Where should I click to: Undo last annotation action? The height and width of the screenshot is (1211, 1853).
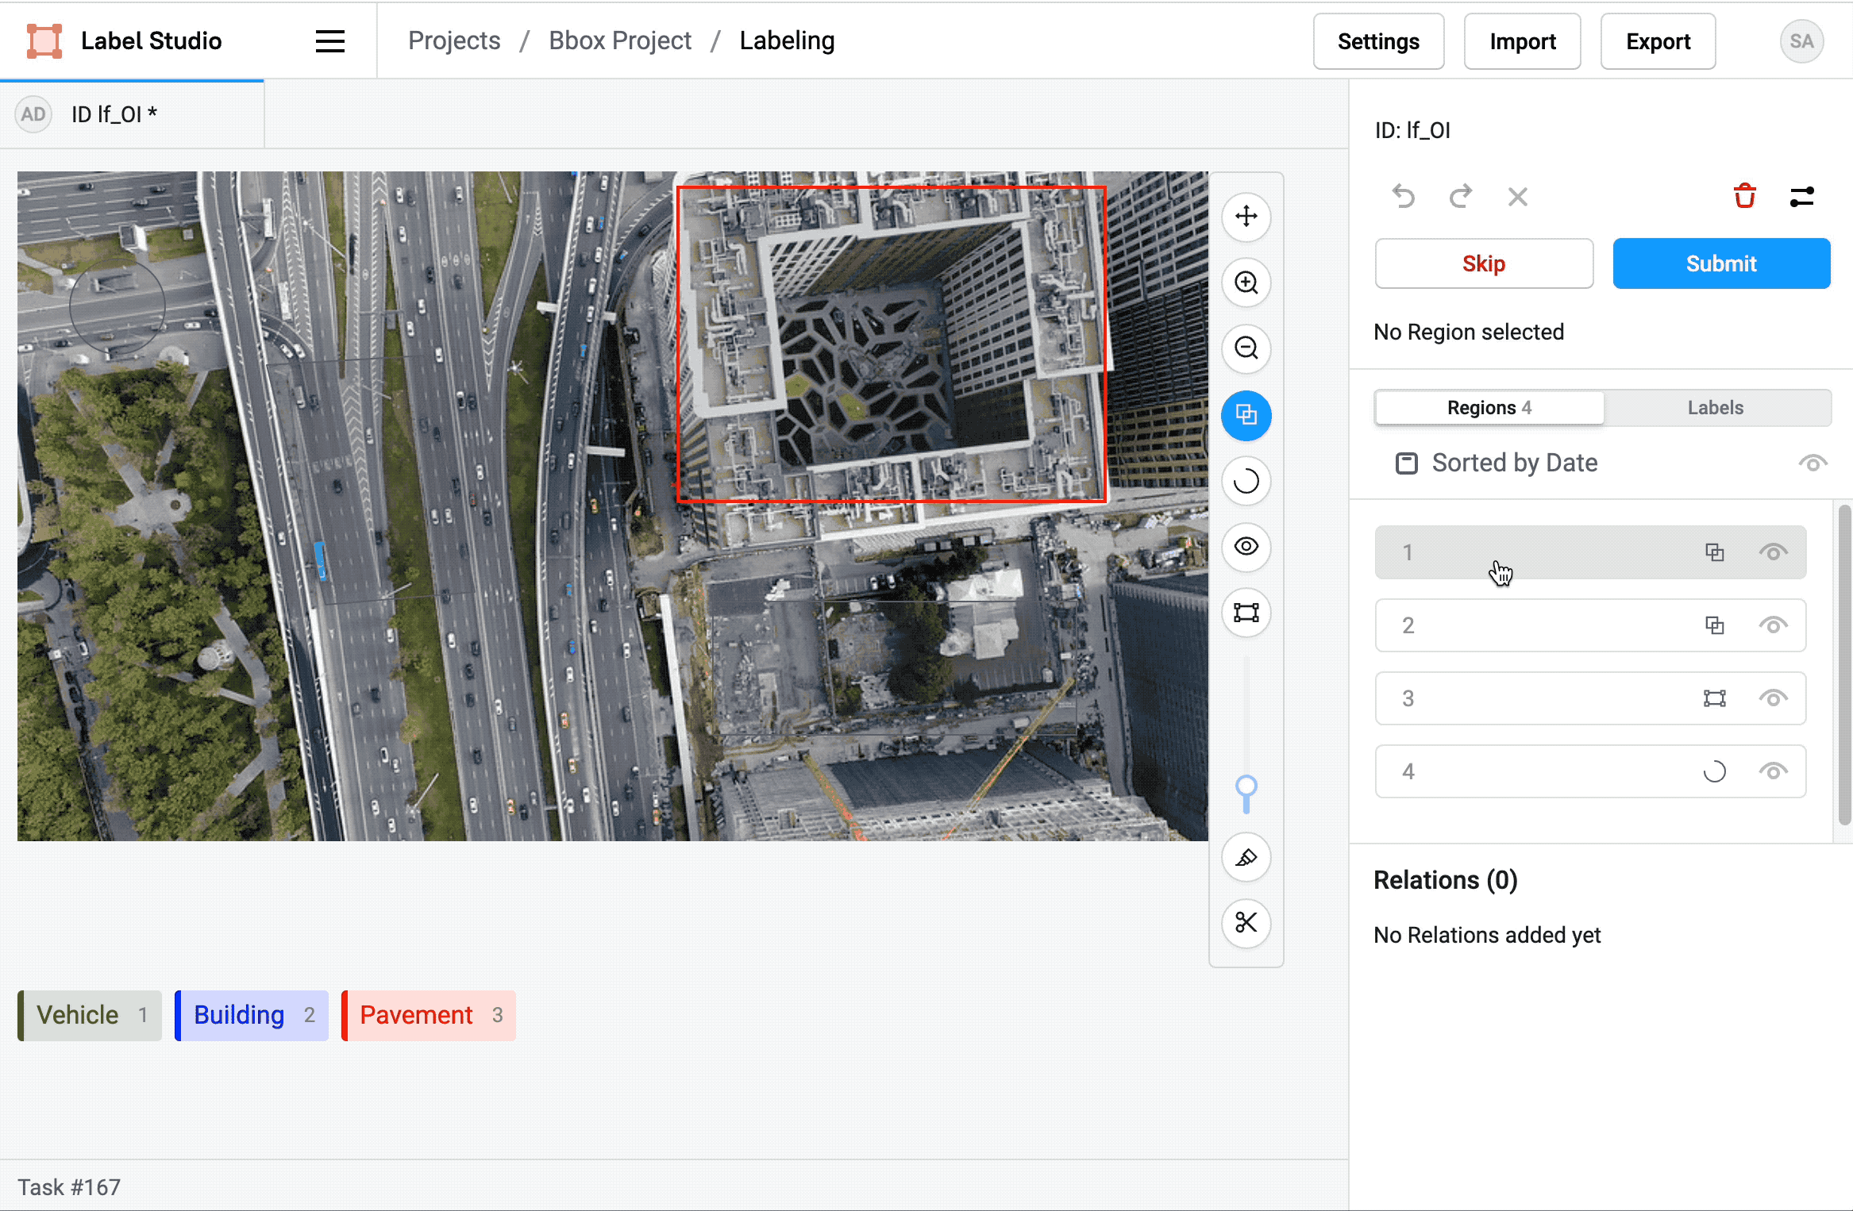click(1404, 194)
